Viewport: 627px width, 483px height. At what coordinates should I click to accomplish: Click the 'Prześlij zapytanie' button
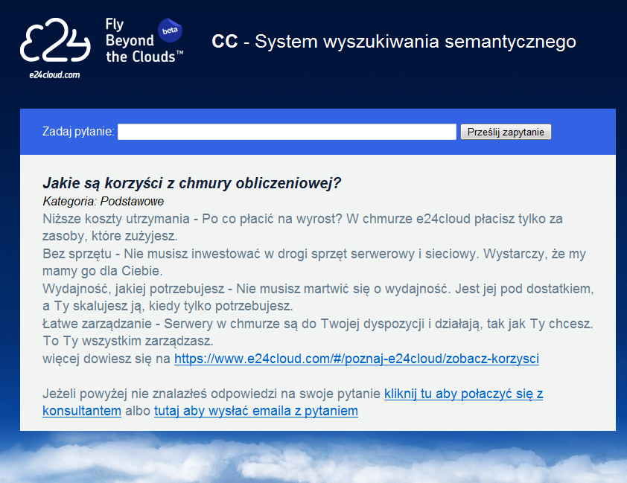tap(506, 132)
